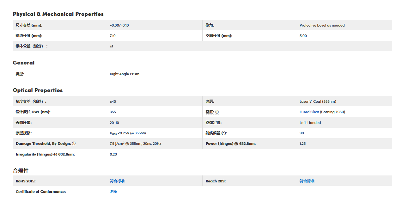Open the Fused Silica link
The width and height of the screenshot is (396, 202).
coord(309,112)
